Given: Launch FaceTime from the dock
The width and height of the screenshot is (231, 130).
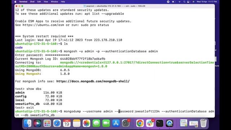Looking at the screenshot, I should click(x=106, y=123).
